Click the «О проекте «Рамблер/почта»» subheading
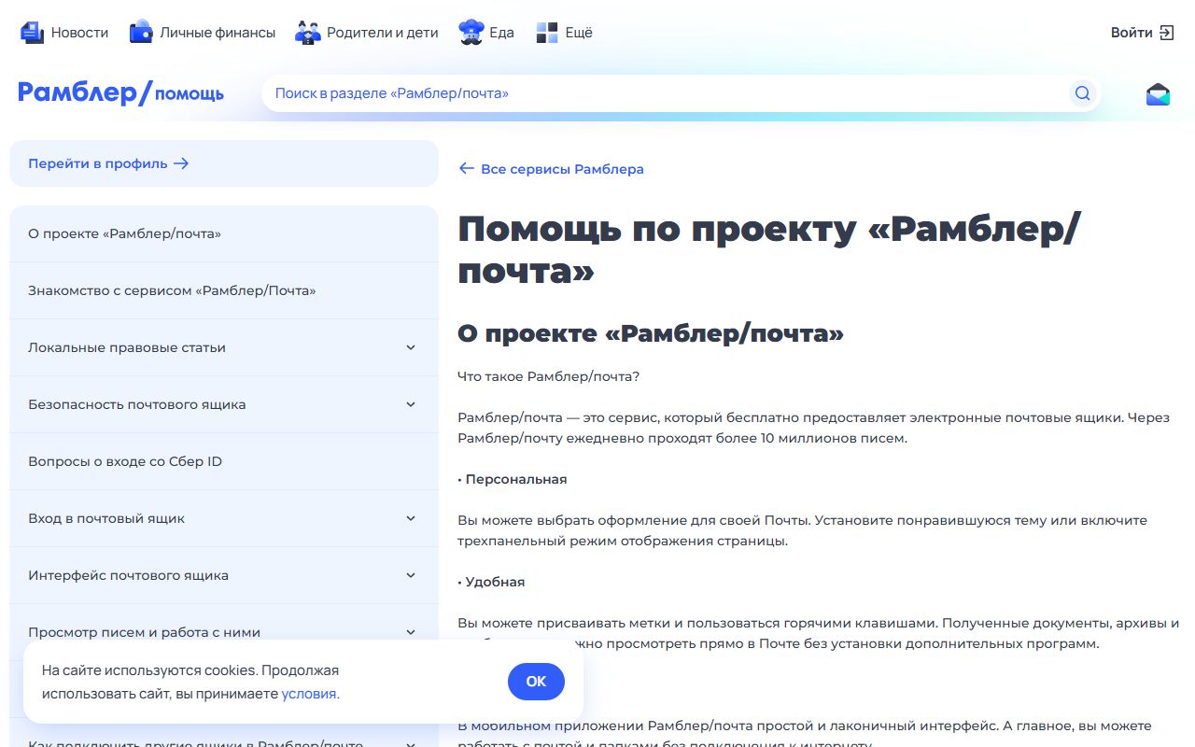Image resolution: width=1195 pixels, height=747 pixels. point(651,333)
